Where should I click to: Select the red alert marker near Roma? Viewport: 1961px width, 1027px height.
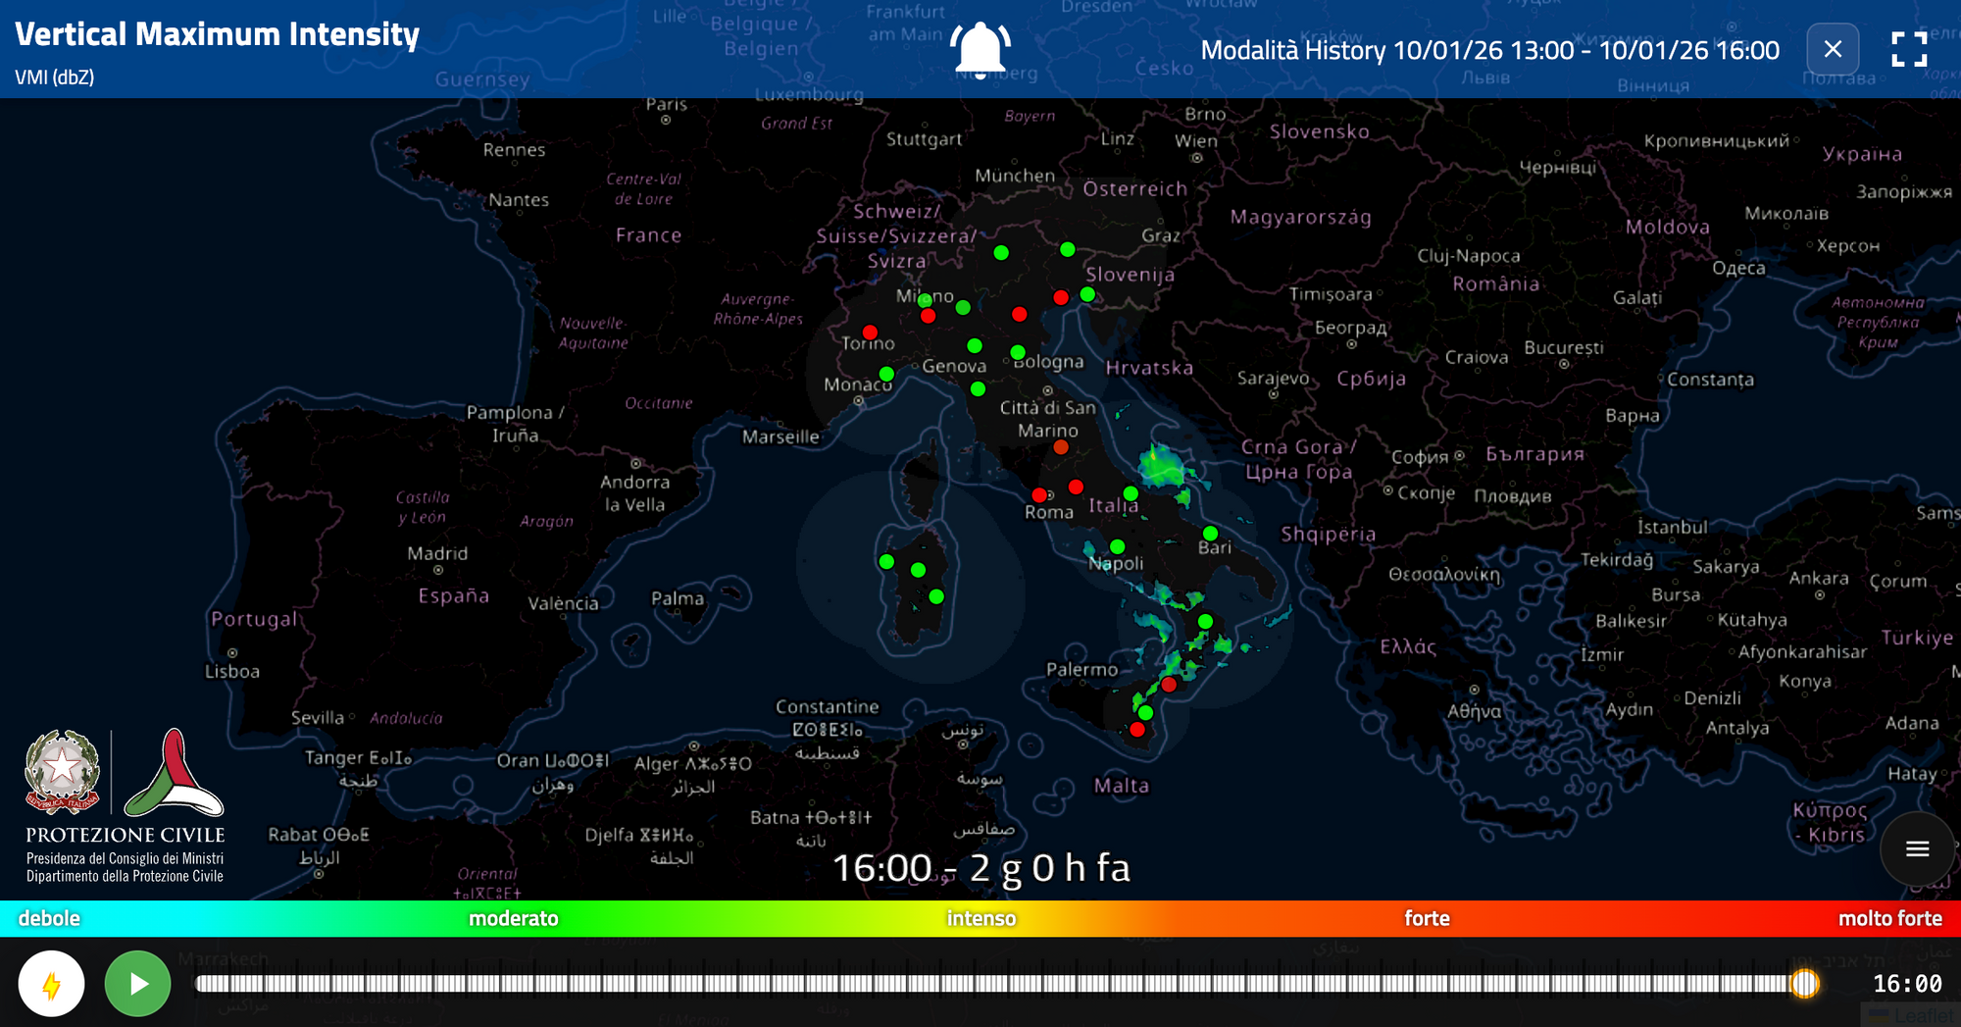pos(1040,493)
